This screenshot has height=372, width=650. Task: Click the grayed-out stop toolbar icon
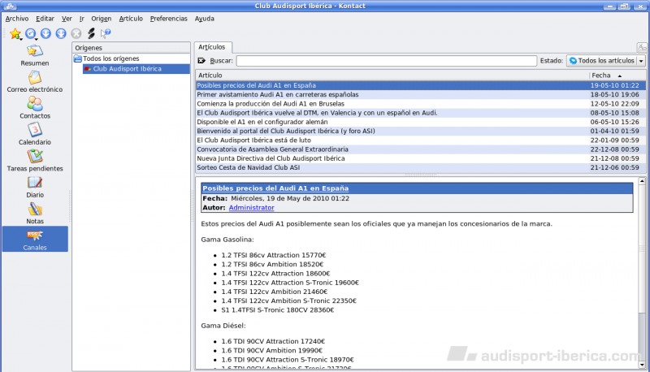[76, 33]
